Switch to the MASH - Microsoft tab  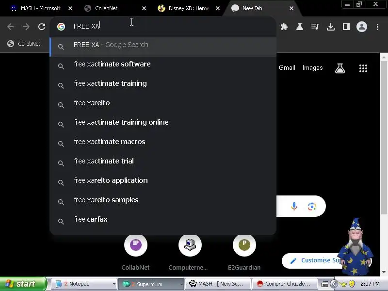[x=37, y=8]
